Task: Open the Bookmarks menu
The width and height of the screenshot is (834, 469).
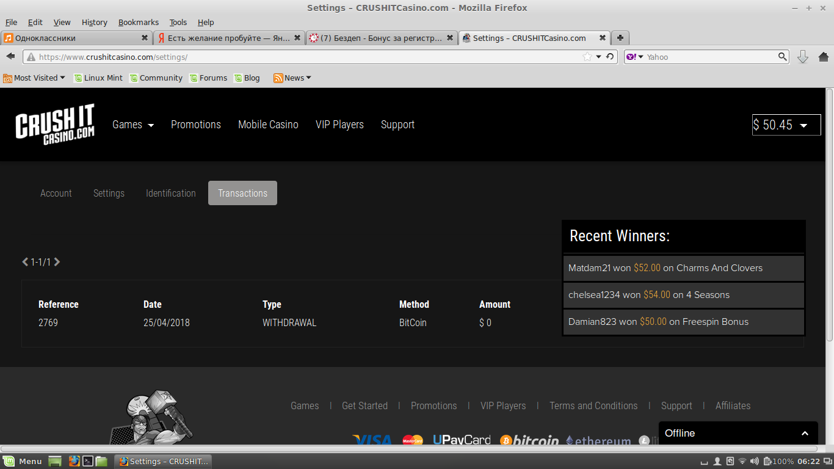Action: [x=139, y=22]
